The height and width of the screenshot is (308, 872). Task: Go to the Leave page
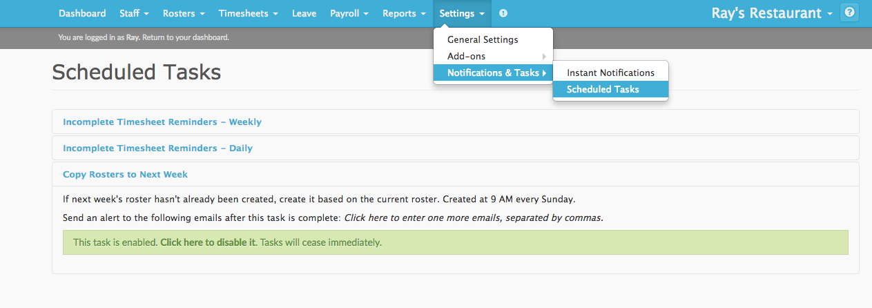[304, 13]
